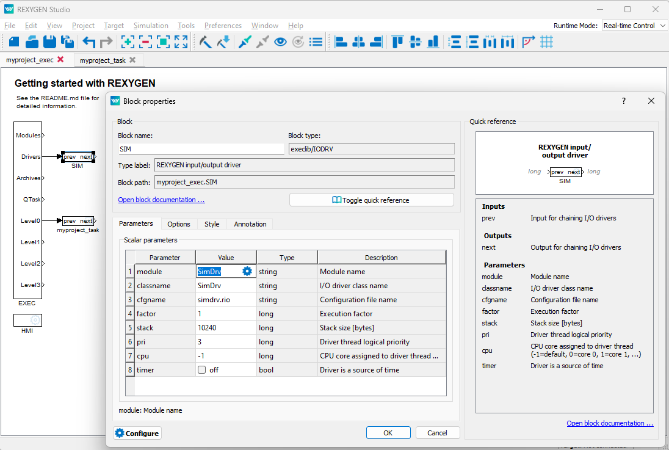This screenshot has width=669, height=450.
Task: Select the HMI block on canvas
Action: (x=27, y=320)
